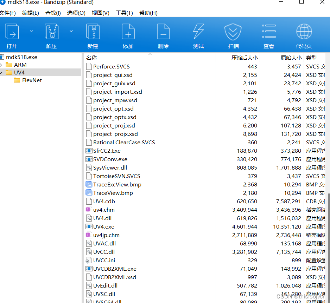Select the project_mpw.xsd file
Screen dimensions: 330x303
point(115,100)
